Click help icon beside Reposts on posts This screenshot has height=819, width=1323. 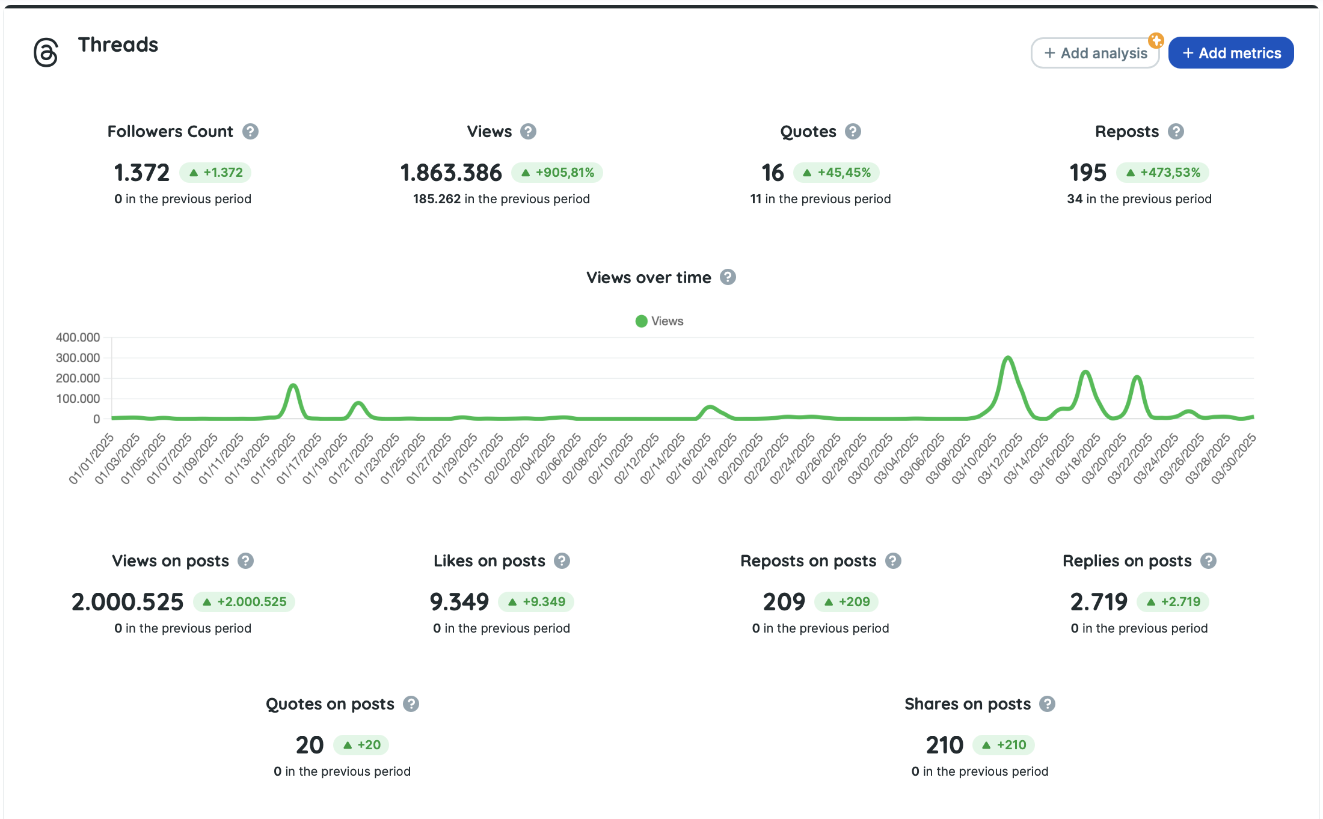[x=893, y=561]
